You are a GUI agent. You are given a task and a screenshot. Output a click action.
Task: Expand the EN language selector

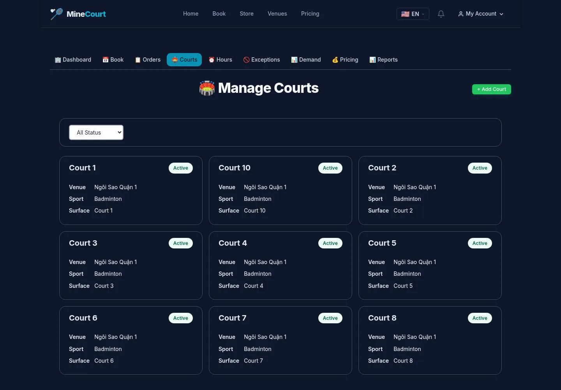coord(413,14)
